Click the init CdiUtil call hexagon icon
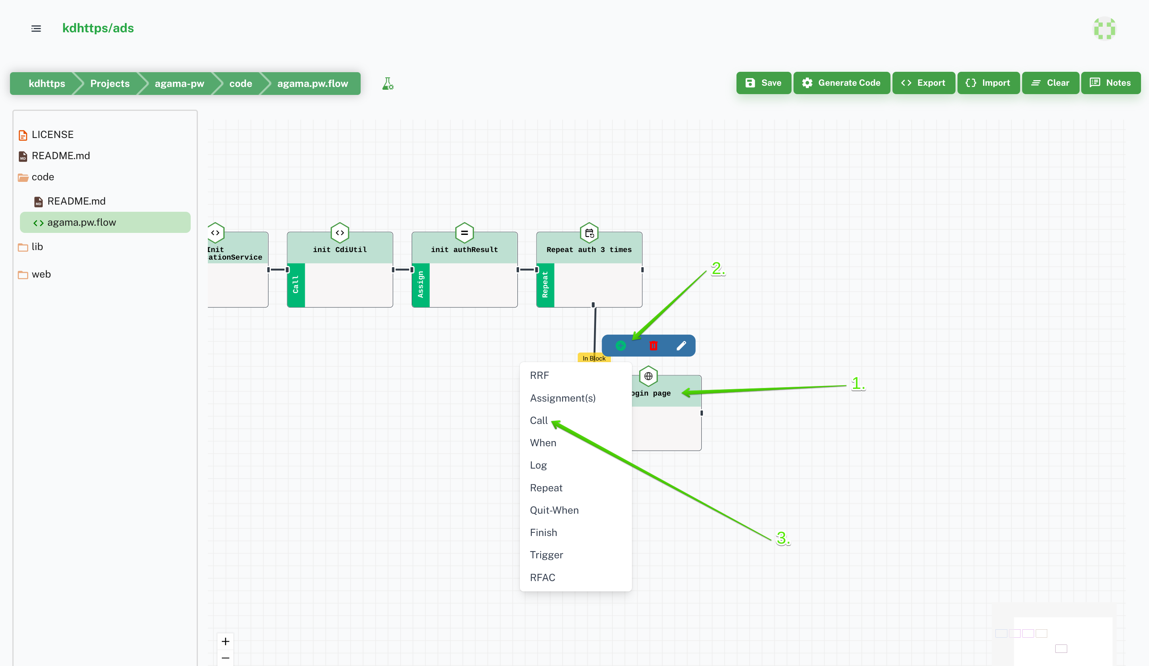 click(340, 233)
